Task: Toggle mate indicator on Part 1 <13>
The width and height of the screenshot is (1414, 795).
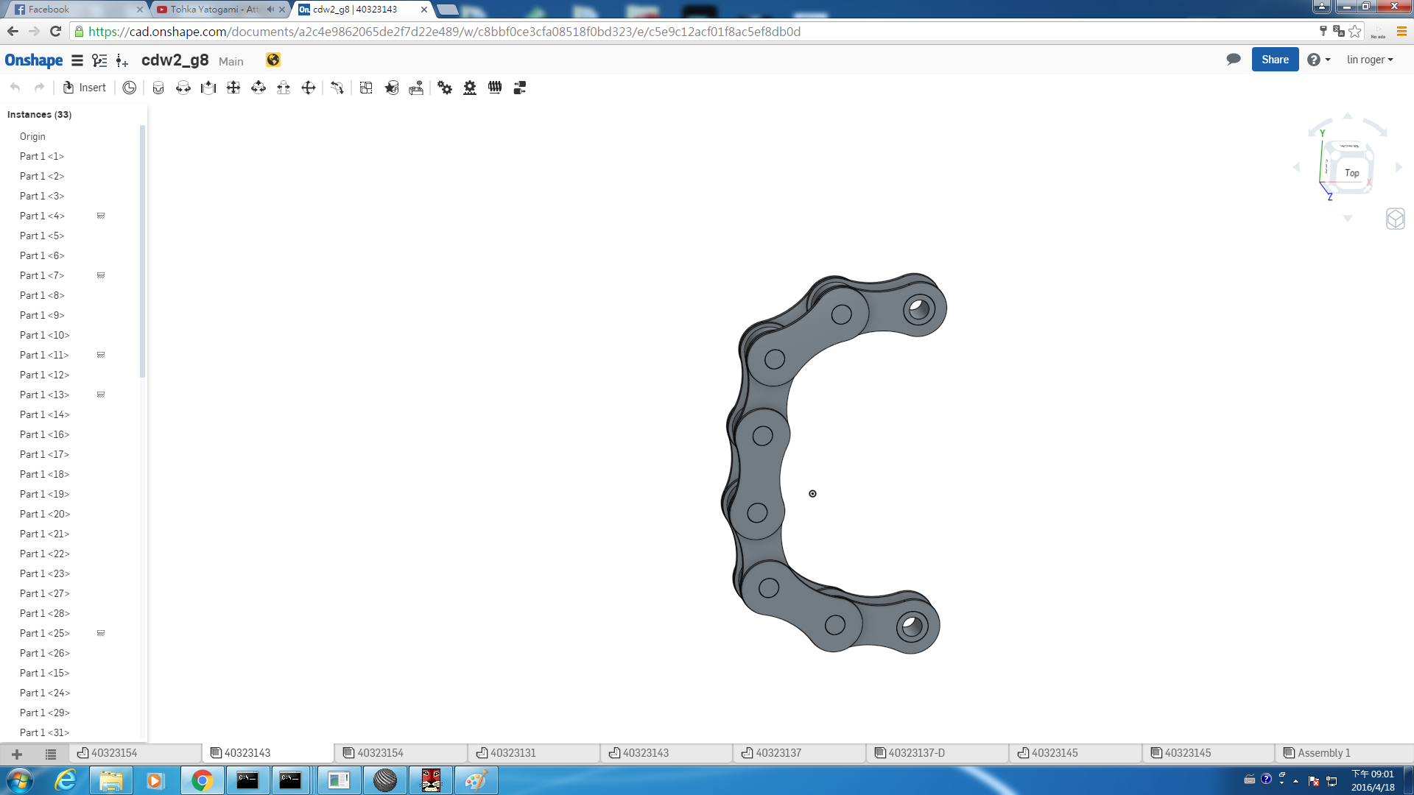Action: tap(101, 395)
